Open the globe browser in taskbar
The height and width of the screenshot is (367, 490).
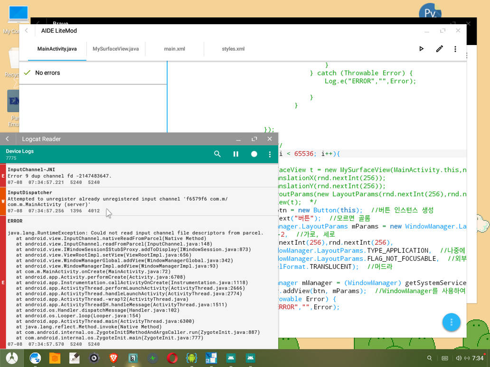(x=35, y=358)
